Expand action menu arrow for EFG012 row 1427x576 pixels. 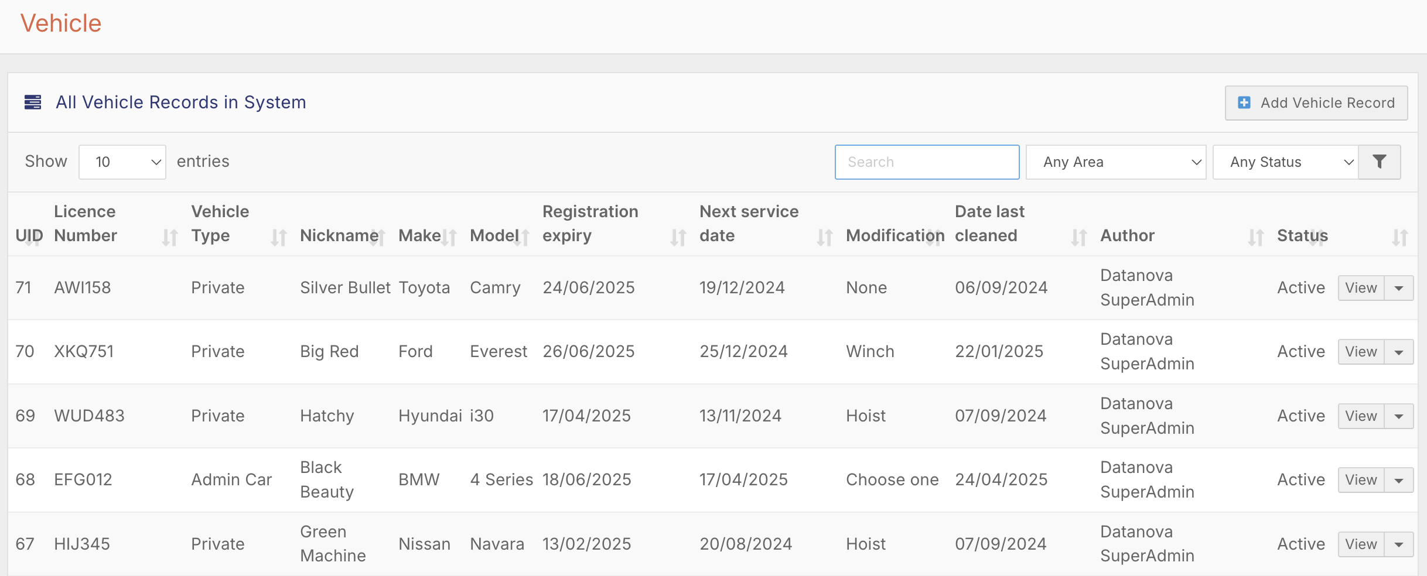[1399, 480]
